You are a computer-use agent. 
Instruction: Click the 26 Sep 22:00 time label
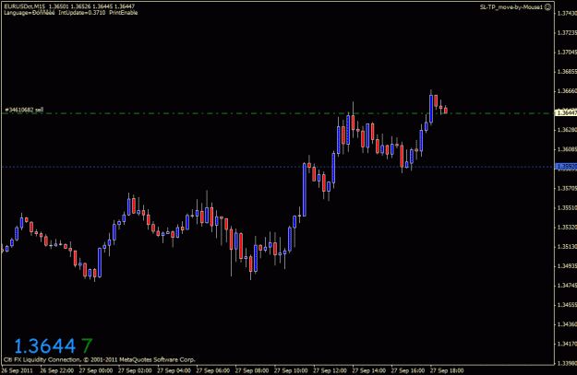tap(56, 370)
